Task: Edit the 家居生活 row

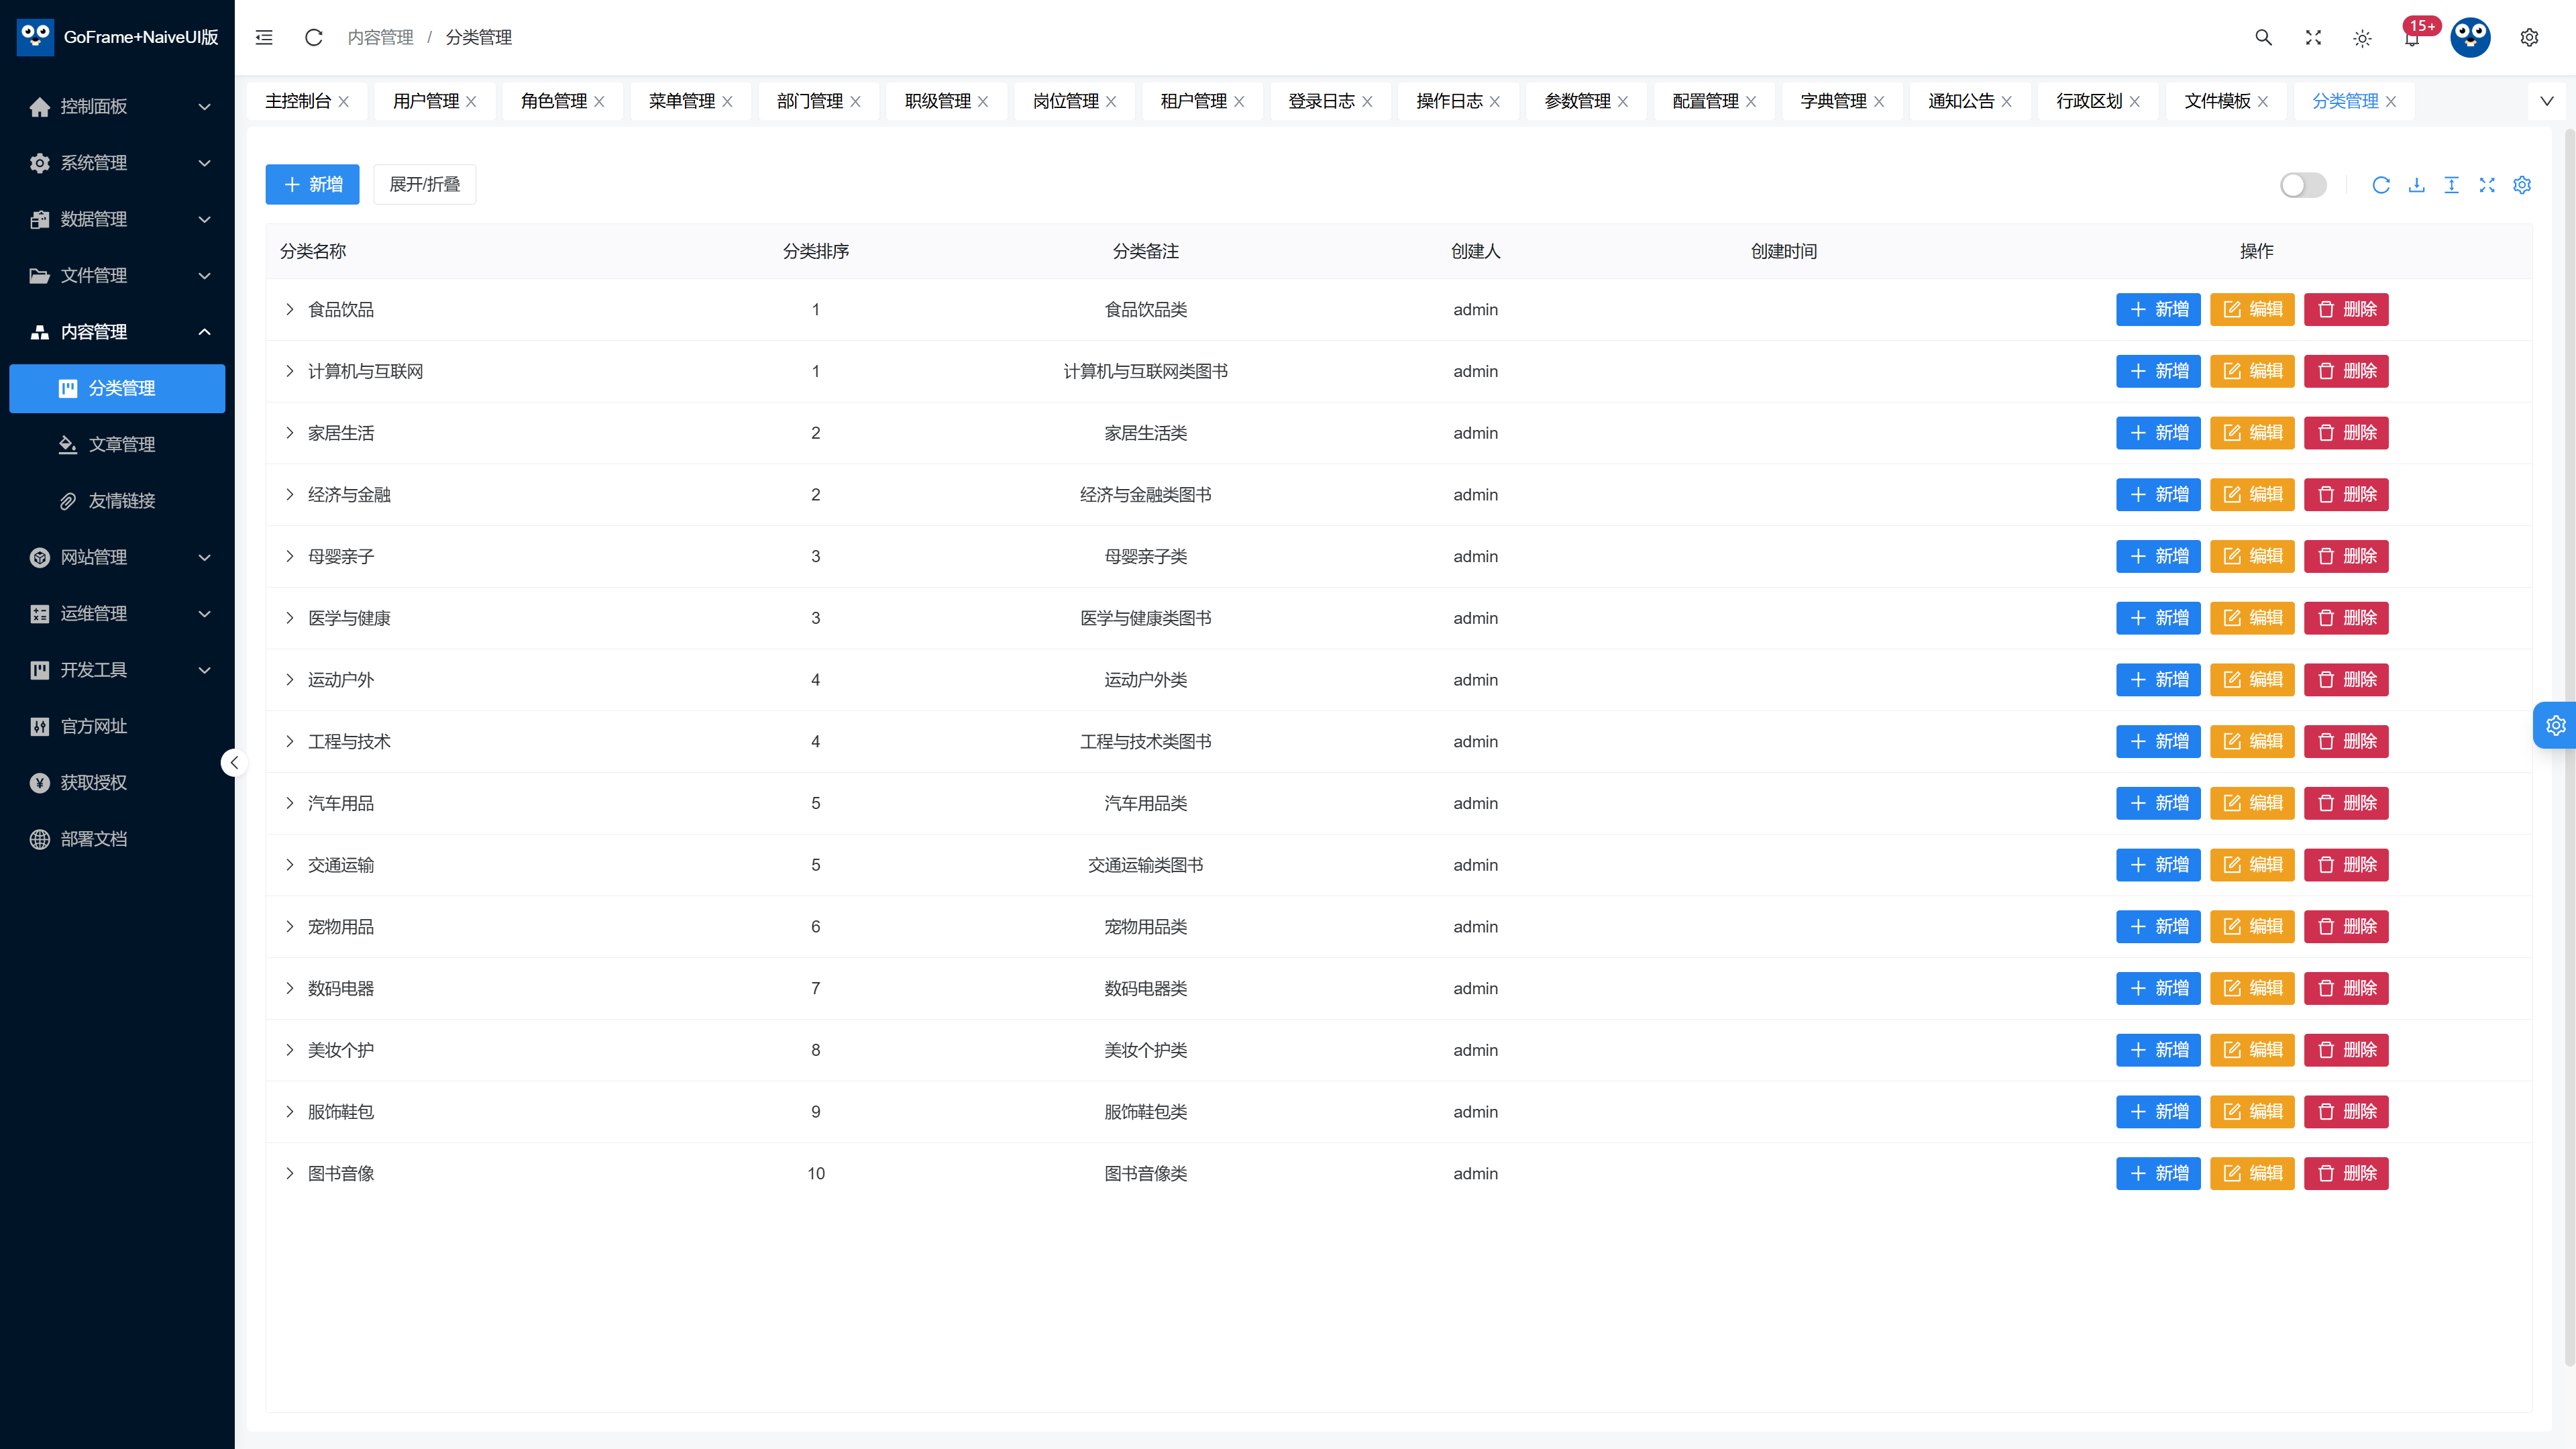Action: (x=2252, y=432)
